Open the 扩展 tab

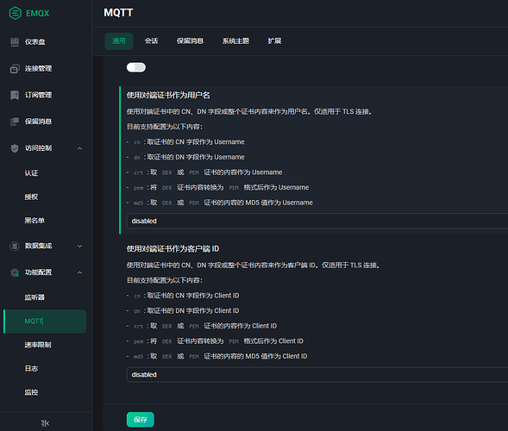[x=274, y=41]
